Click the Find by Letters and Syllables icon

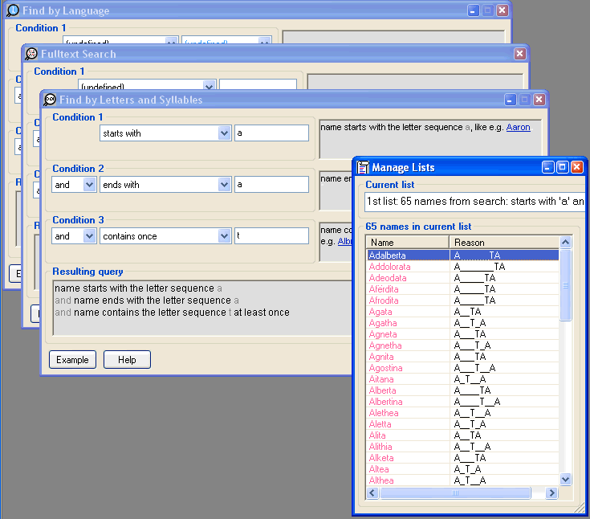click(x=50, y=100)
